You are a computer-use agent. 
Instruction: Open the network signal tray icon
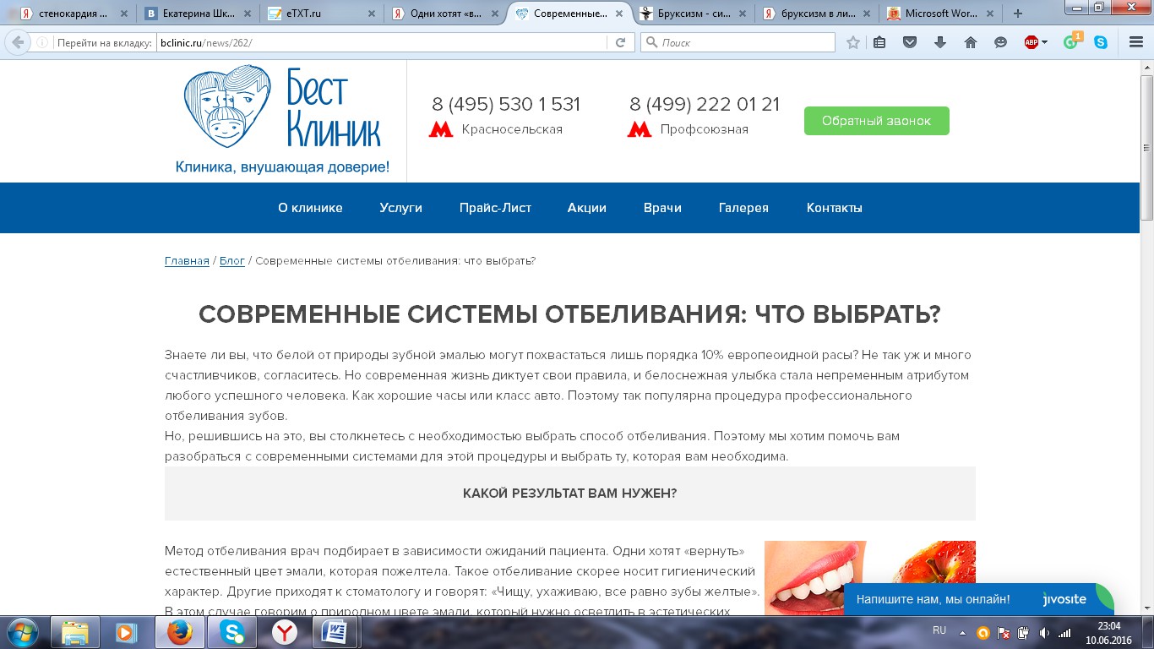pyautogui.click(x=1065, y=633)
